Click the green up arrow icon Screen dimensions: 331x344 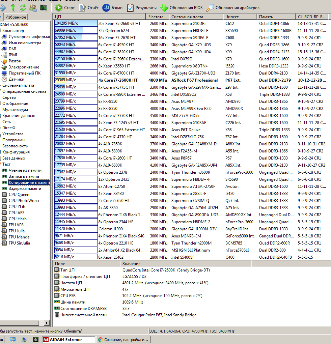(13, 8)
